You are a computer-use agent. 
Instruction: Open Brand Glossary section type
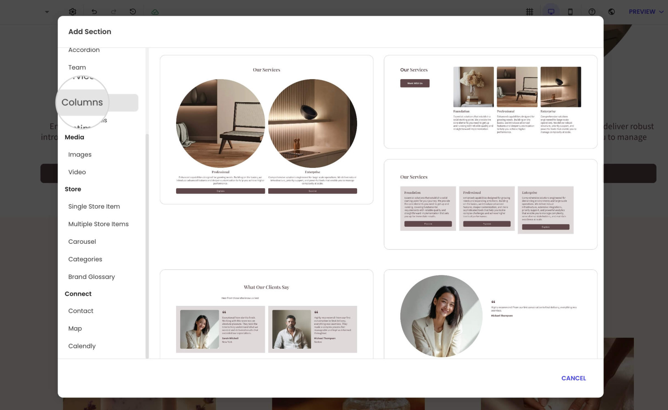point(92,277)
